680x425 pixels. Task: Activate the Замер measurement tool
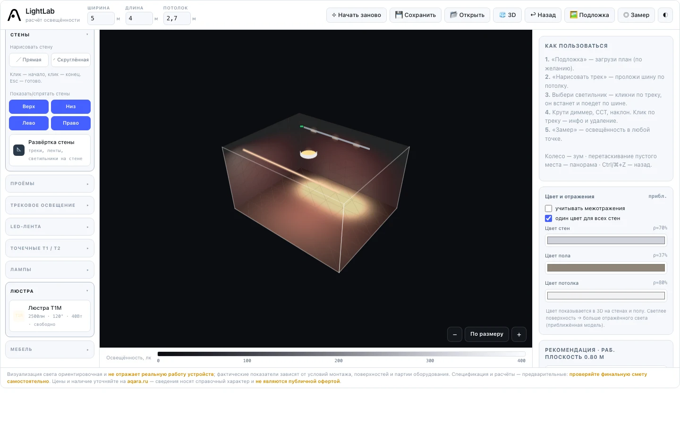click(x=637, y=15)
